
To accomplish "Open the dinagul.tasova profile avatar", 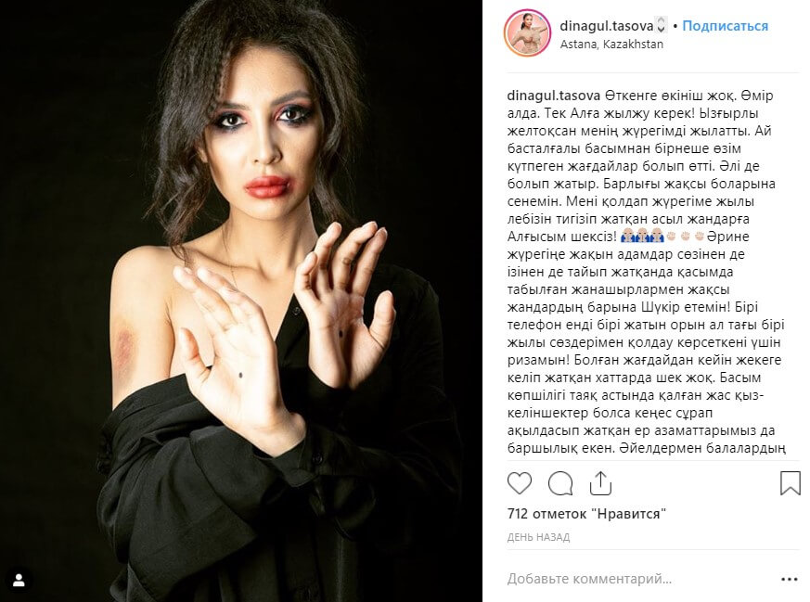I will [x=527, y=33].
